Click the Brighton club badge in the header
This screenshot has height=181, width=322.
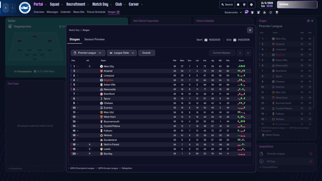point(25,8)
